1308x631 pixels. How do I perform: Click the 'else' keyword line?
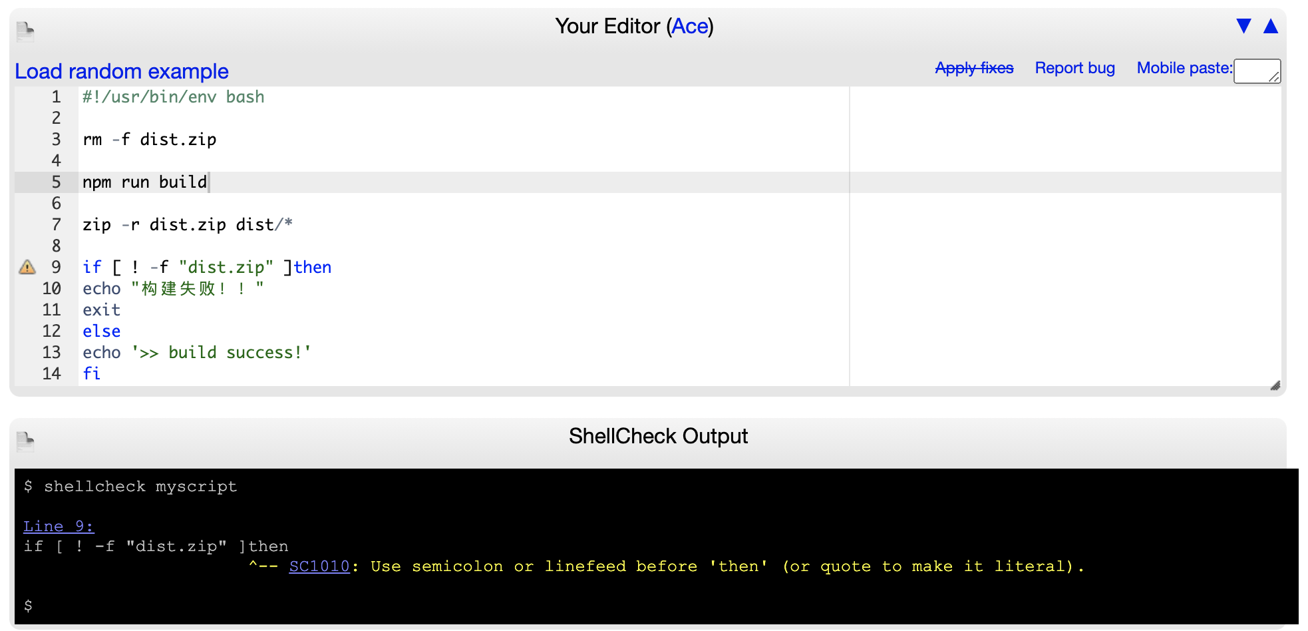click(101, 331)
